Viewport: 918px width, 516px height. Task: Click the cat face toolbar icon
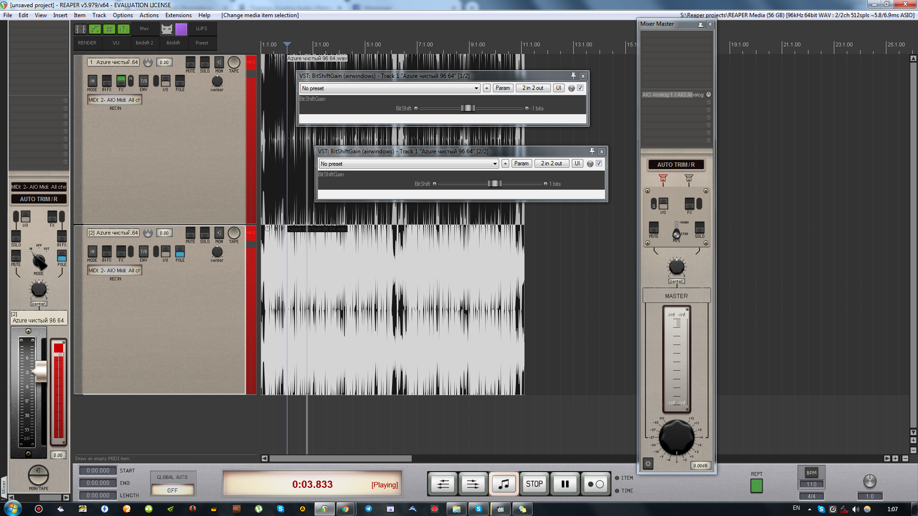point(166,29)
